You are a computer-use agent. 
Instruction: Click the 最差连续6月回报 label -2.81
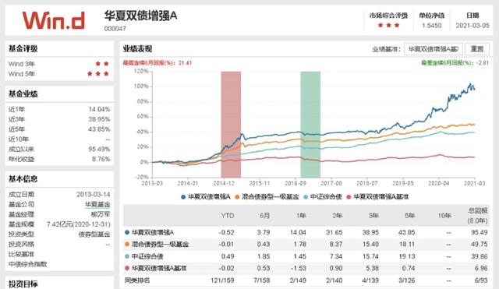point(455,63)
